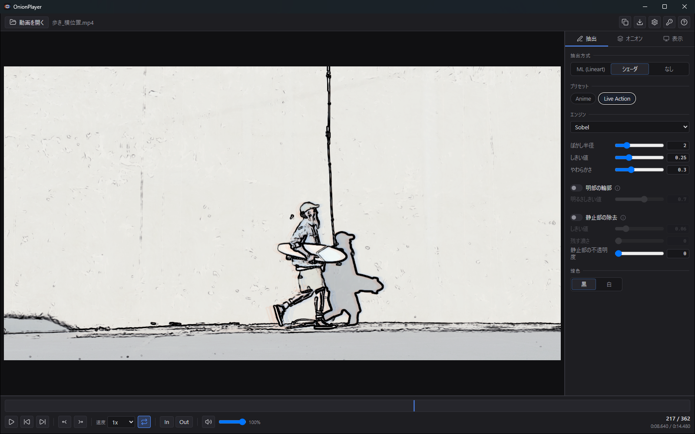
Task: Click the volume slider at 100%
Action: pyautogui.click(x=232, y=422)
